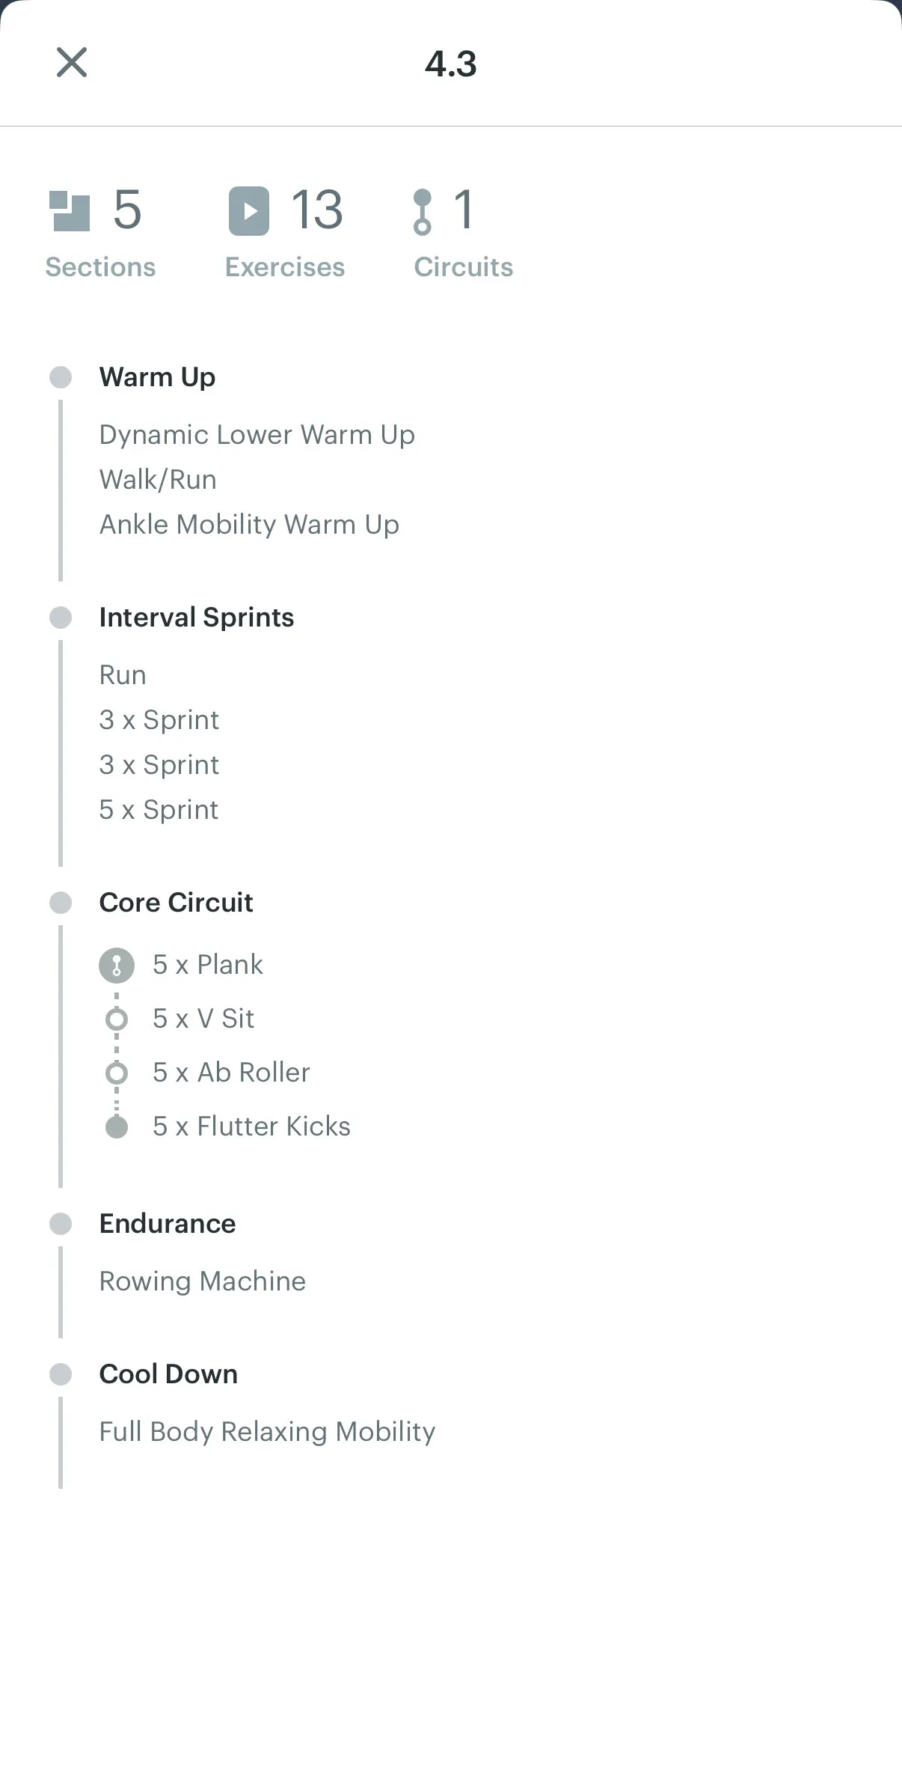
Task: Open the Walk/Run exercise
Action: (158, 480)
